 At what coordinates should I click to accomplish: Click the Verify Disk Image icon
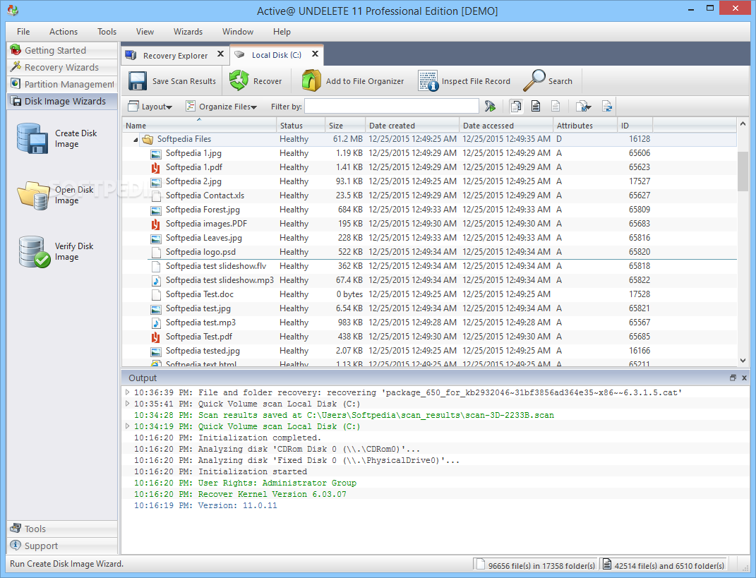tap(34, 251)
